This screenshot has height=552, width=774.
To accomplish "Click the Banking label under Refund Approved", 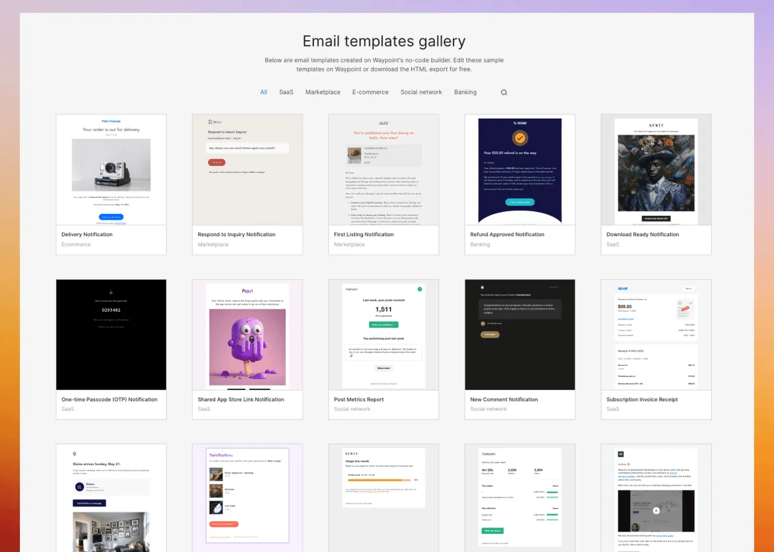I will [480, 245].
